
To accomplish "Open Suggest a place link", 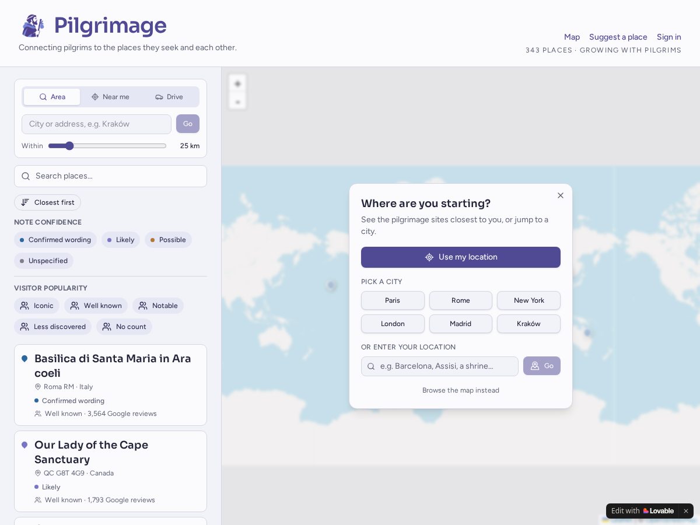I will pyautogui.click(x=618, y=37).
